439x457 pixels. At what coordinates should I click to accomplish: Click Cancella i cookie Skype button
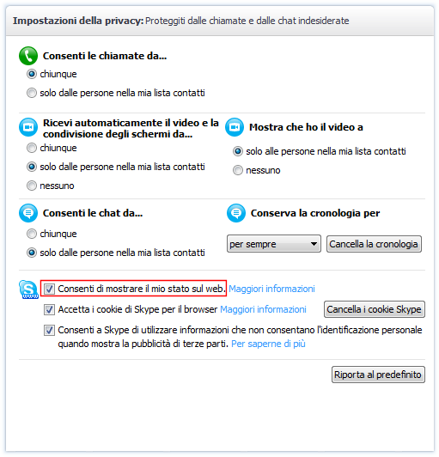point(375,309)
